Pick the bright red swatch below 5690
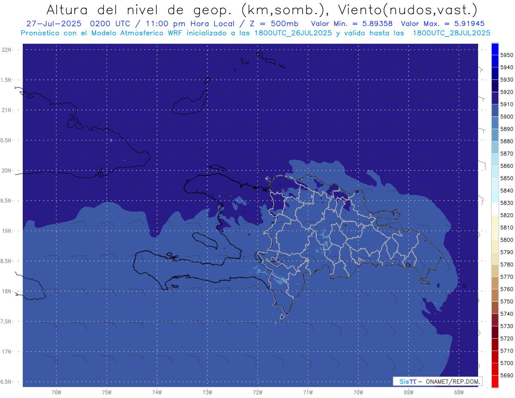This screenshot has height=398, width=515. 495,381
